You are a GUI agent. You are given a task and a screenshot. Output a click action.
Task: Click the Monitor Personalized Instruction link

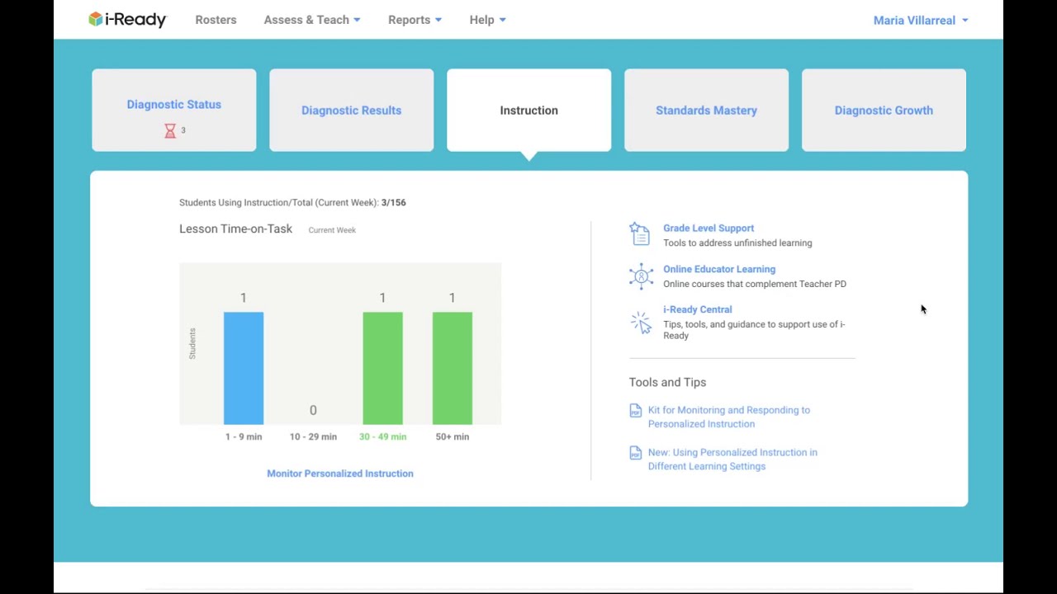pos(340,474)
